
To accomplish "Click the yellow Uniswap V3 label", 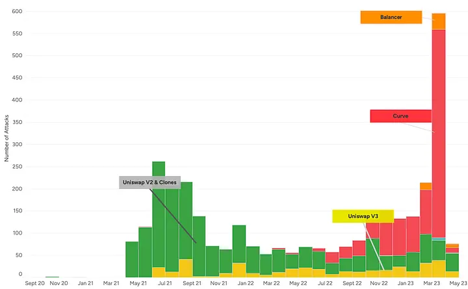I will click(x=363, y=216).
